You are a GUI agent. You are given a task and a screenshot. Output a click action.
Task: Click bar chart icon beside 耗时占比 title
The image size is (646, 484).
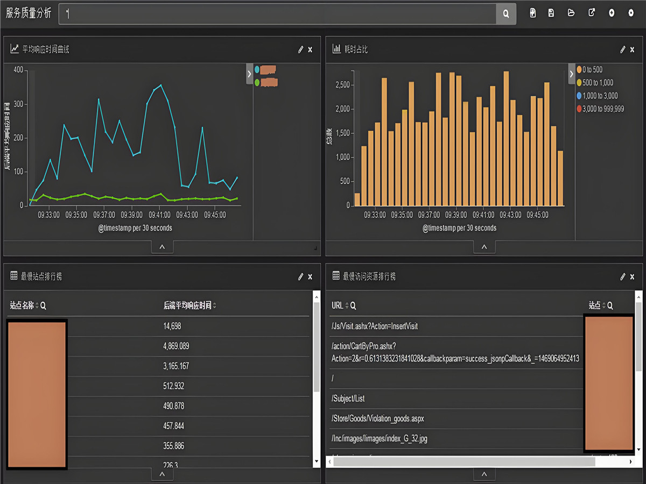336,49
